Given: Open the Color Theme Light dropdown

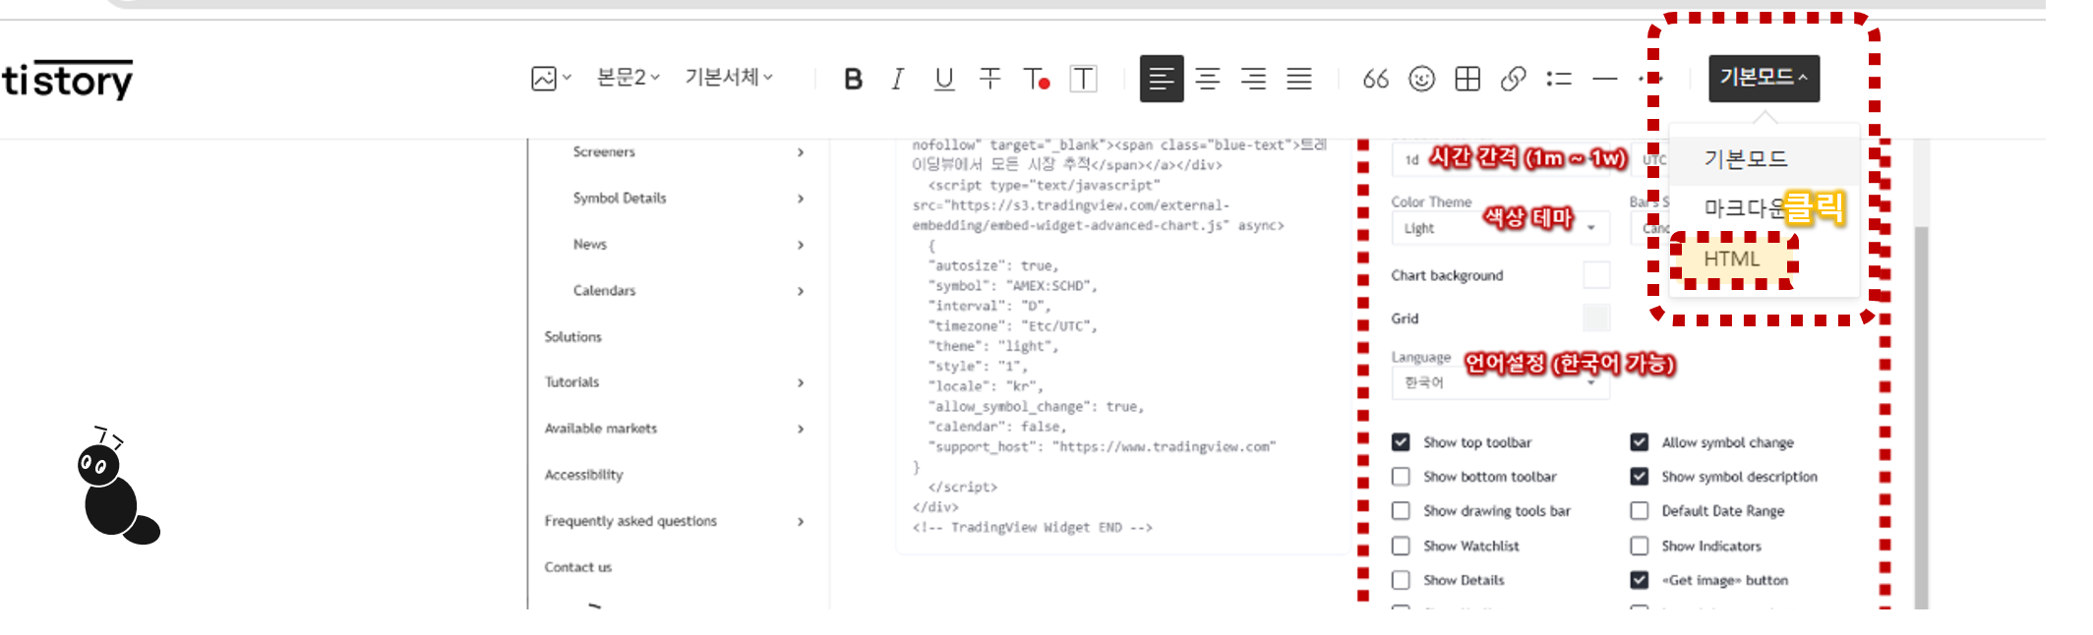Looking at the screenshot, I should point(1500,228).
